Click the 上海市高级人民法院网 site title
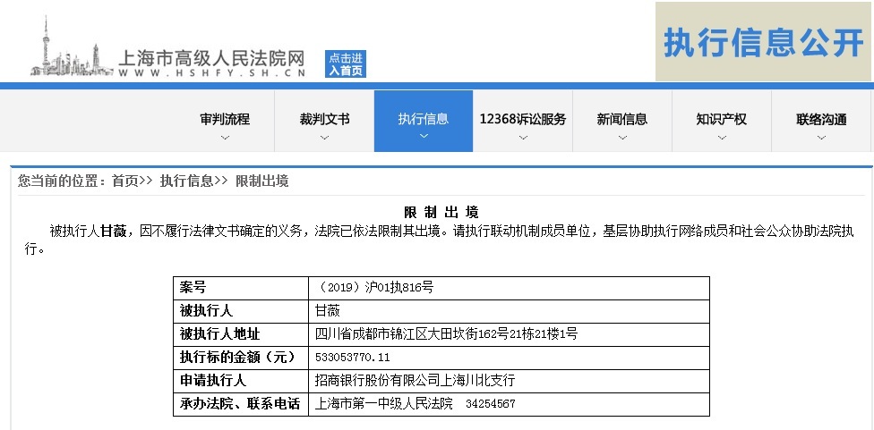 (x=212, y=56)
